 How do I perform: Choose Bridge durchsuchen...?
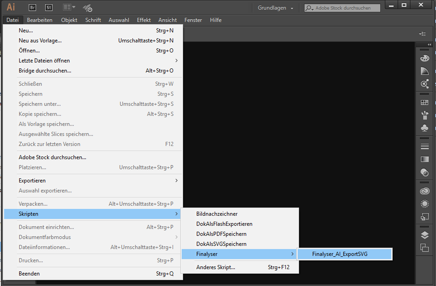93,71
